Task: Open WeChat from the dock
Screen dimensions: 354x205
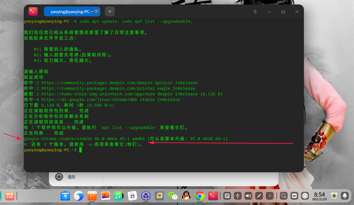Action: [173, 196]
